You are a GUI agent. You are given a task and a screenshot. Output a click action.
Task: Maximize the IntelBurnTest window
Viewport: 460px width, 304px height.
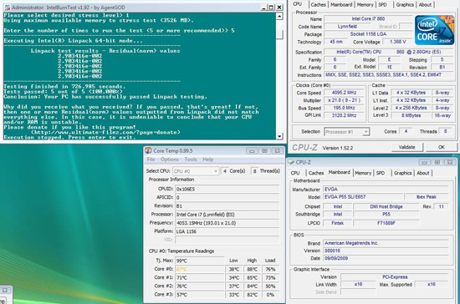tap(271, 8)
